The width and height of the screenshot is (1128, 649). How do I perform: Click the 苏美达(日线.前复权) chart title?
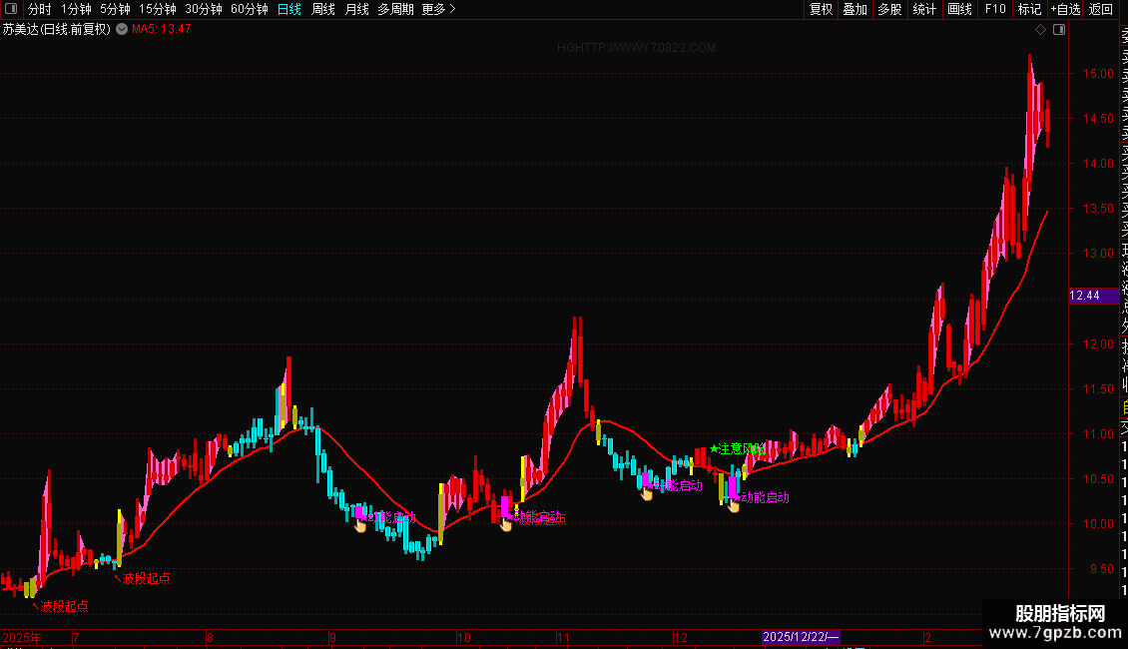[x=57, y=29]
